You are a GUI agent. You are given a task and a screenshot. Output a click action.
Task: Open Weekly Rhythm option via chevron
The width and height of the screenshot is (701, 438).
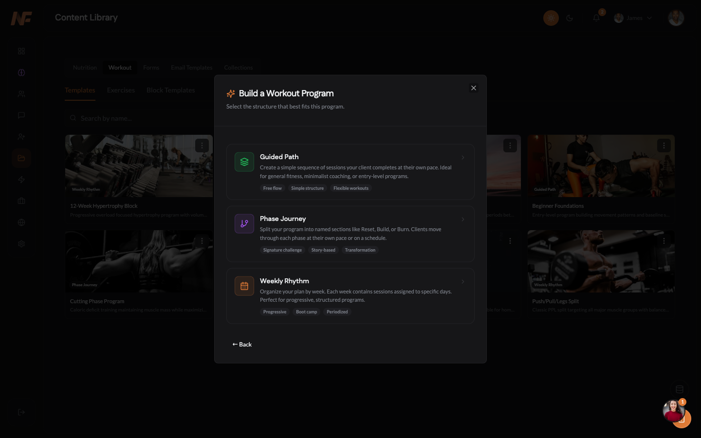coord(463,282)
